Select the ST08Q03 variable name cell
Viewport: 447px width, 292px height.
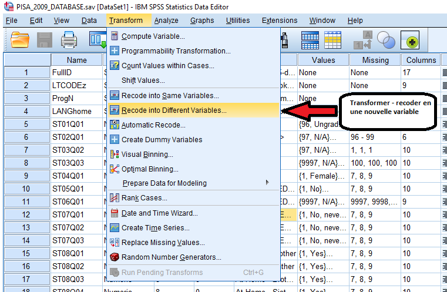pos(77,279)
